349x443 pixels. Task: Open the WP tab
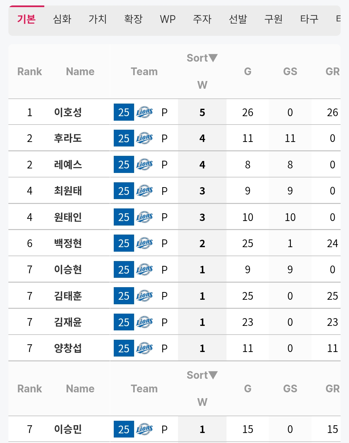click(x=168, y=19)
